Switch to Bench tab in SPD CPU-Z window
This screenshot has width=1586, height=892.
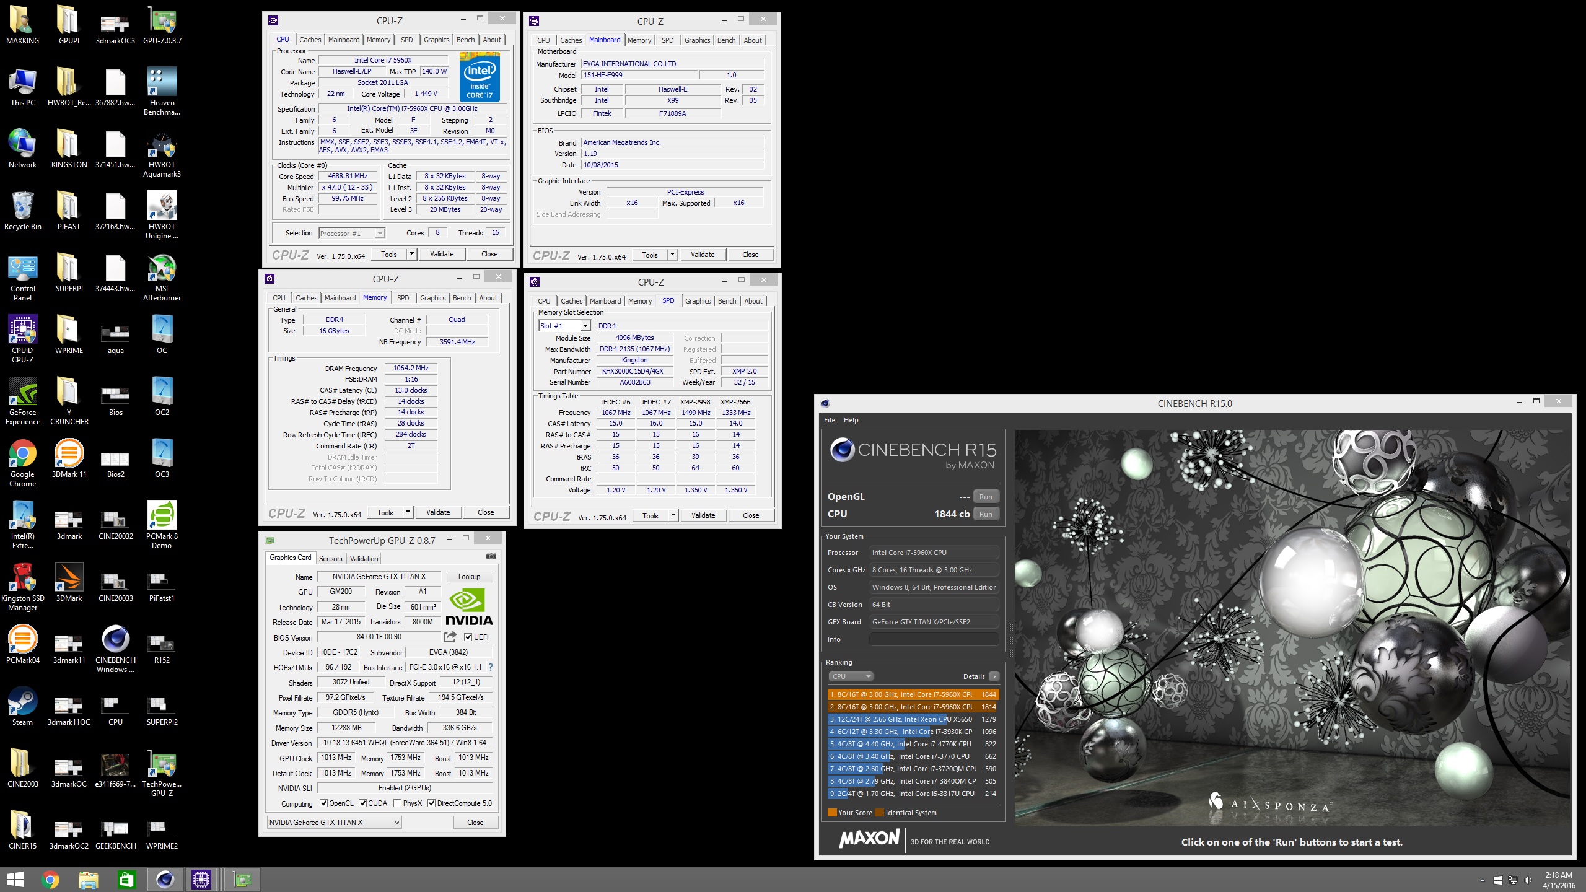pos(727,301)
